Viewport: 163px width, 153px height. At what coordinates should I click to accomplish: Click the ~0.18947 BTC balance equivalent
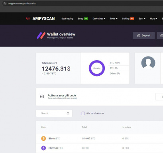pos(49,74)
